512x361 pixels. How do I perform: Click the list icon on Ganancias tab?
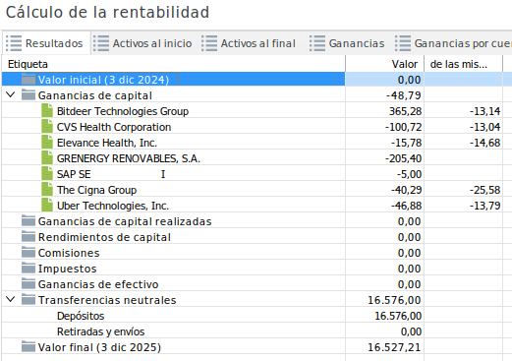317,43
